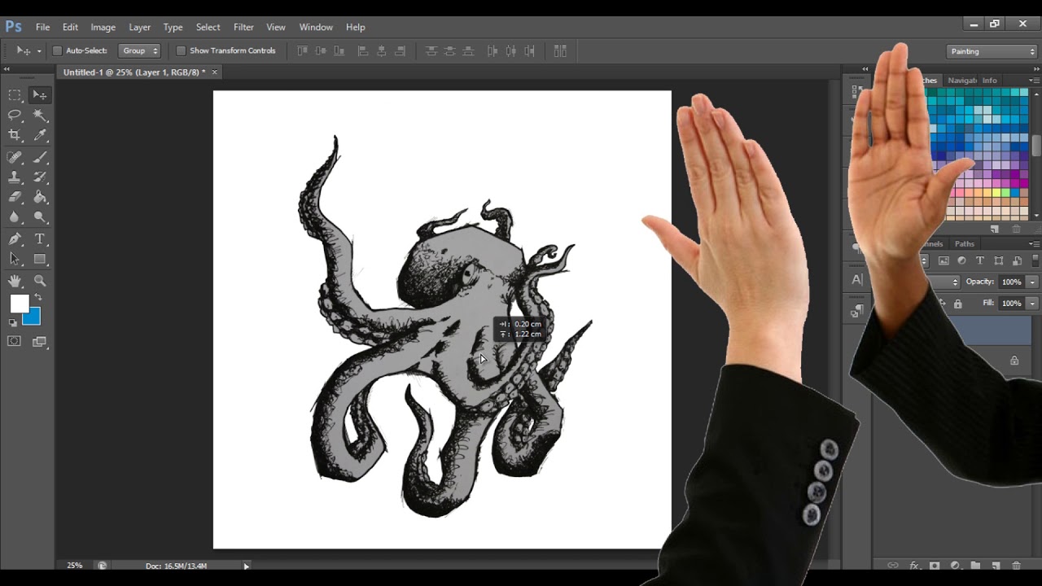
Task: Click the zoom percentage field in status bar
Action: coord(75,566)
